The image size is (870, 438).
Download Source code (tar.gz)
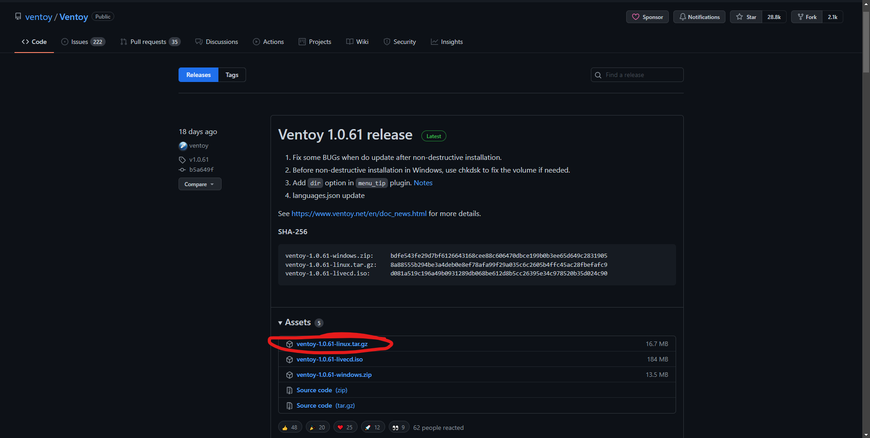(326, 406)
